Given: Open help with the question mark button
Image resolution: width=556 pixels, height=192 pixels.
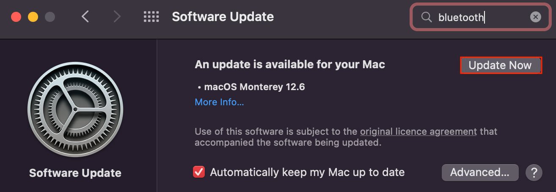Looking at the screenshot, I should [x=534, y=172].
